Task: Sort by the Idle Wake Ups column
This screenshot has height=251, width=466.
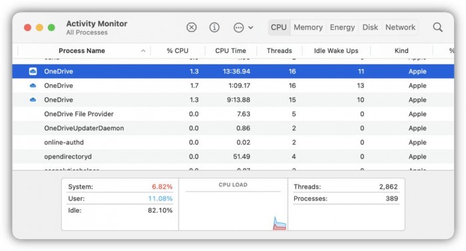Action: 336,50
